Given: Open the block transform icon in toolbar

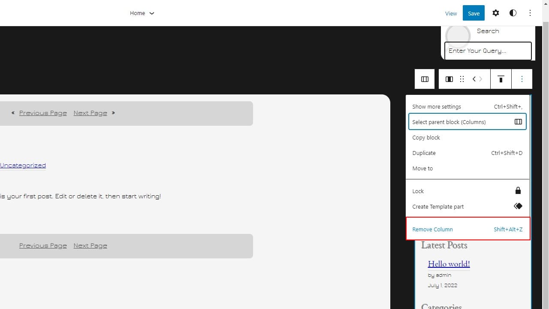Looking at the screenshot, I should point(449,79).
